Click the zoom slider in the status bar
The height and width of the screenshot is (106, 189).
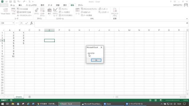click(172, 100)
